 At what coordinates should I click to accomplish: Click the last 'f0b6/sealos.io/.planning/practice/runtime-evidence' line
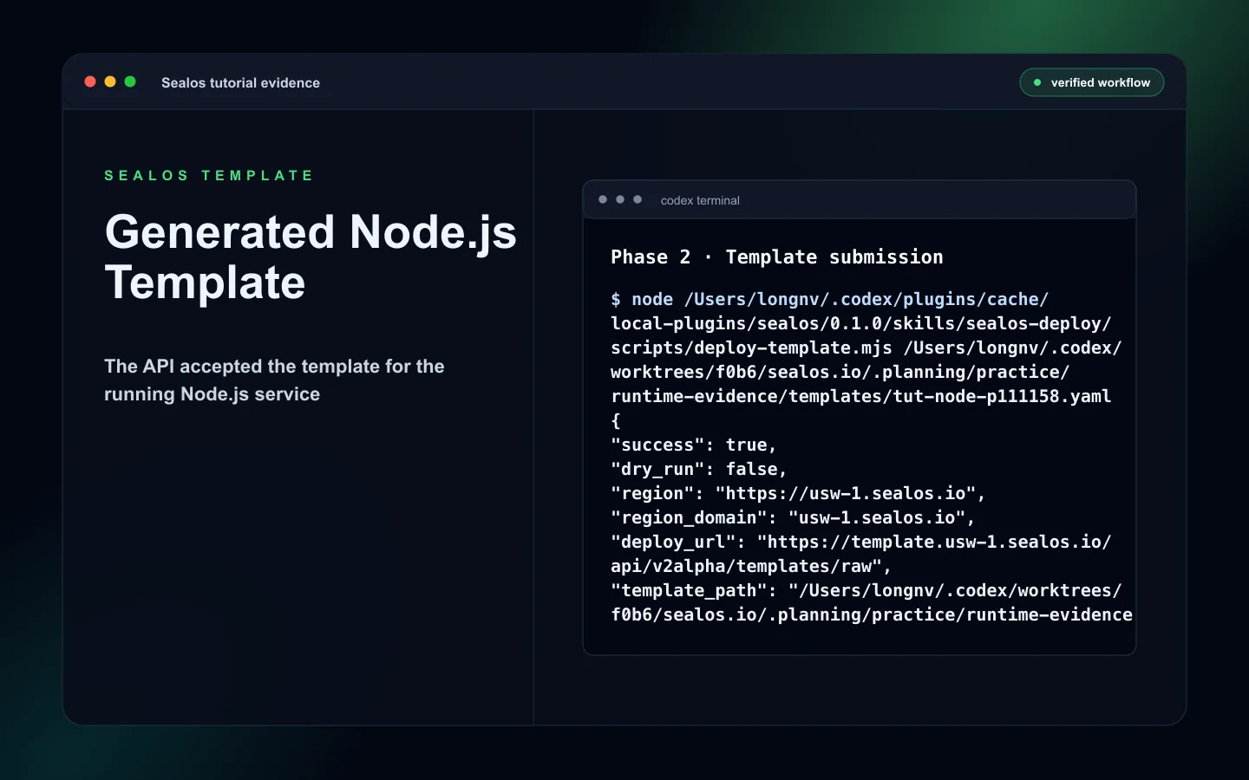pos(872,614)
